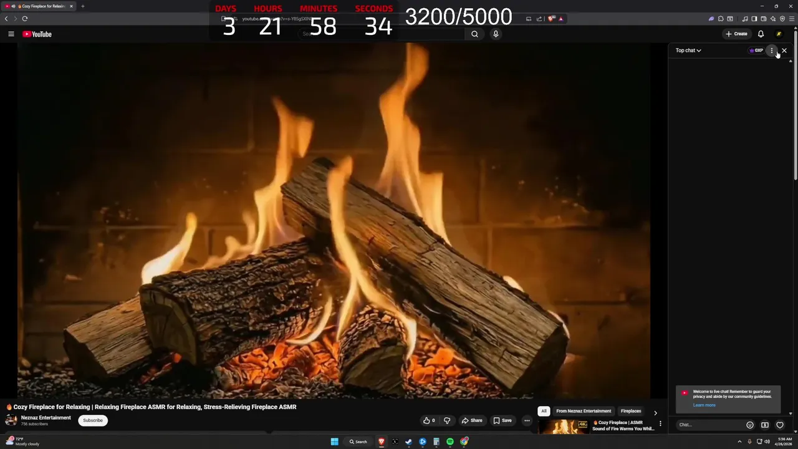The image size is (798, 449).
Task: Open more actions ellipsis under video
Action: pyautogui.click(x=527, y=420)
